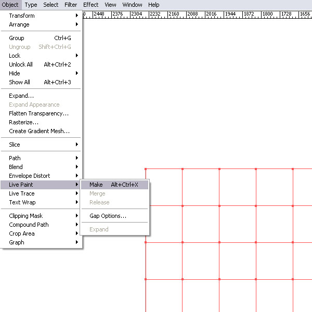Expand the Lock submenu
Viewport: 312px width, 312px height.
41,56
